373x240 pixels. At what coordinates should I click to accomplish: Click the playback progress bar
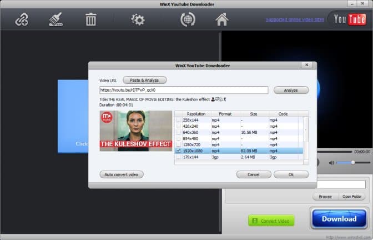[x=335, y=152]
